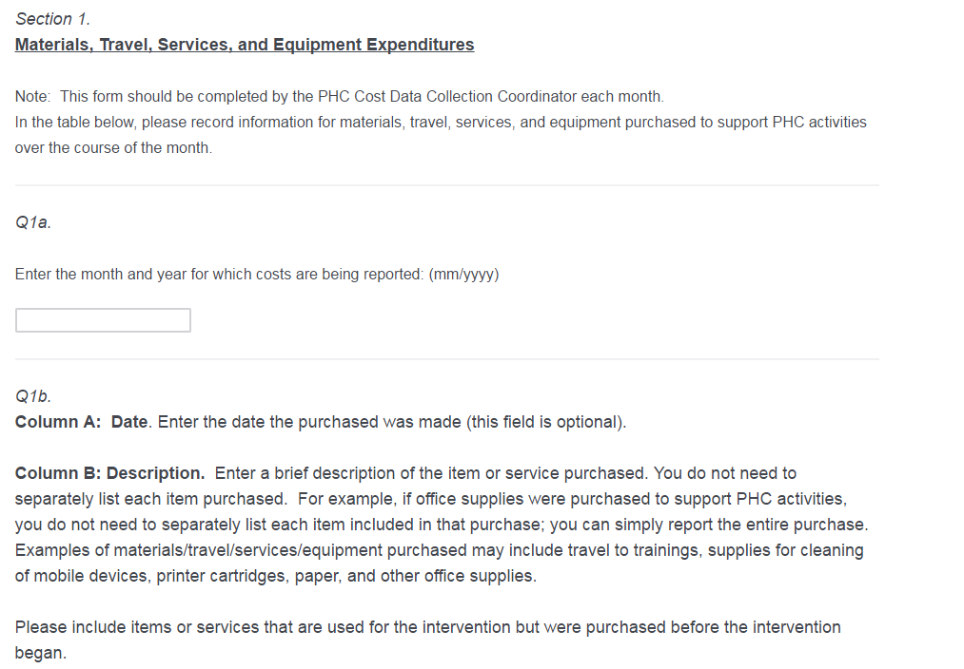Screen dimensions: 964x669
Task: Click the "separately list each item purchased" line
Action: 430,499
